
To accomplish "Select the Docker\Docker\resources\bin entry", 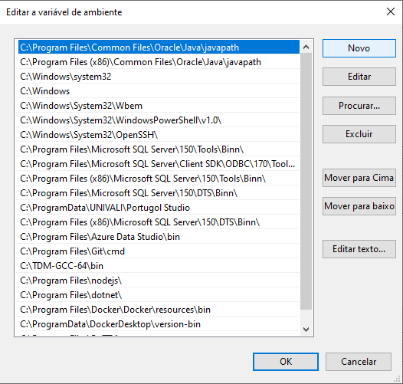I will click(157, 310).
